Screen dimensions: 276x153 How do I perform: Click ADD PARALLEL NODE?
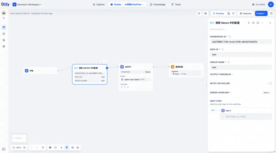(246, 117)
